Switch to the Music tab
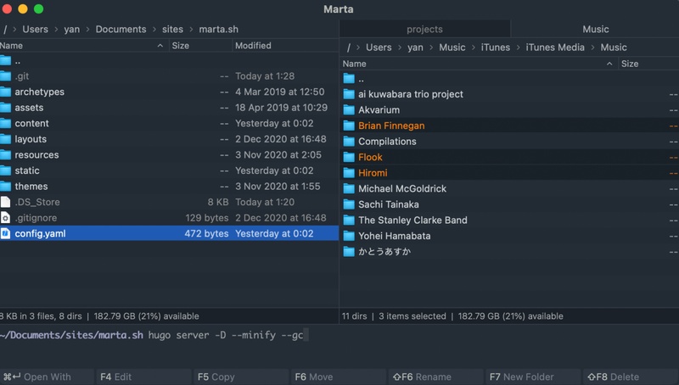The width and height of the screenshot is (679, 385). click(595, 29)
